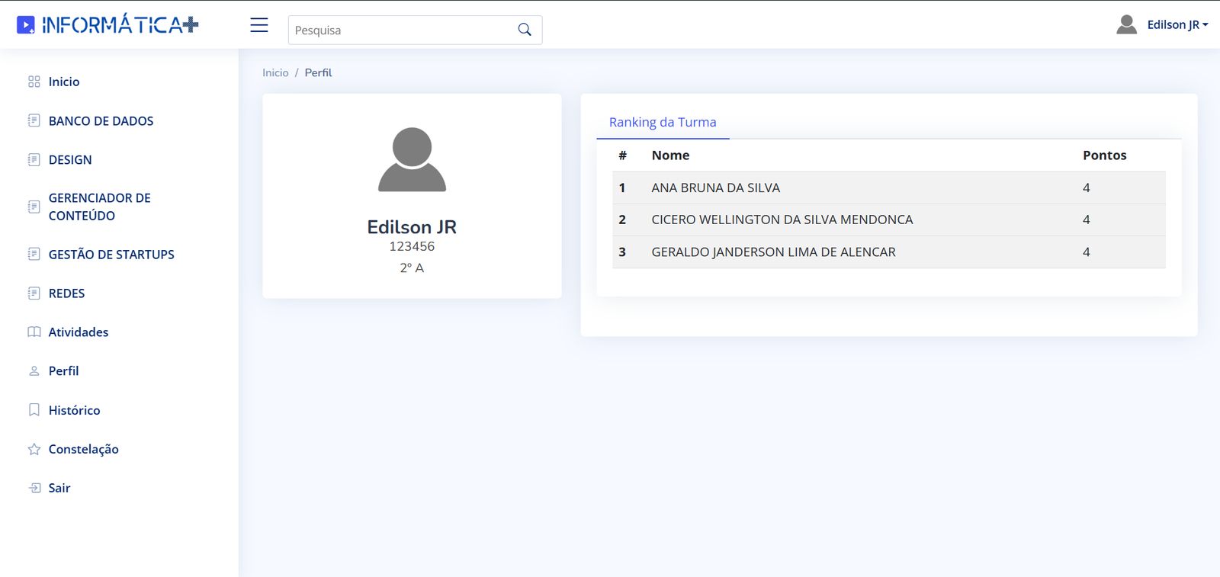1220x577 pixels.
Task: Click the Nome column header
Action: coord(670,155)
